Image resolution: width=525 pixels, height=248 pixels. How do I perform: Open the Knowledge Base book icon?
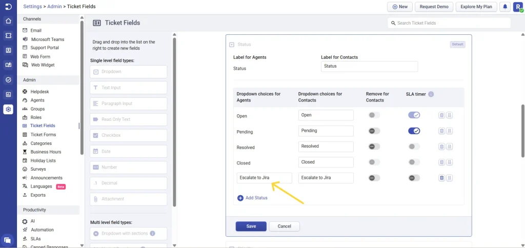pyautogui.click(x=8, y=65)
